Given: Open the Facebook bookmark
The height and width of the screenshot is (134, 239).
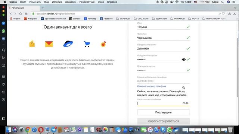Looking at the screenshot, I should coord(106,19).
